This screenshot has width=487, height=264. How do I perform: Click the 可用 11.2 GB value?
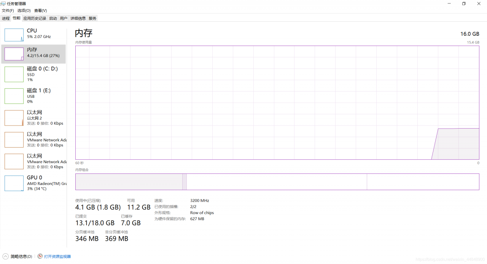pyautogui.click(x=139, y=207)
